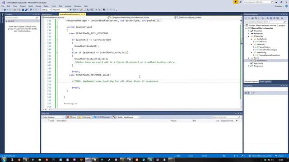
Task: Click the Undo icon in toolbar
Action: coord(31,10)
